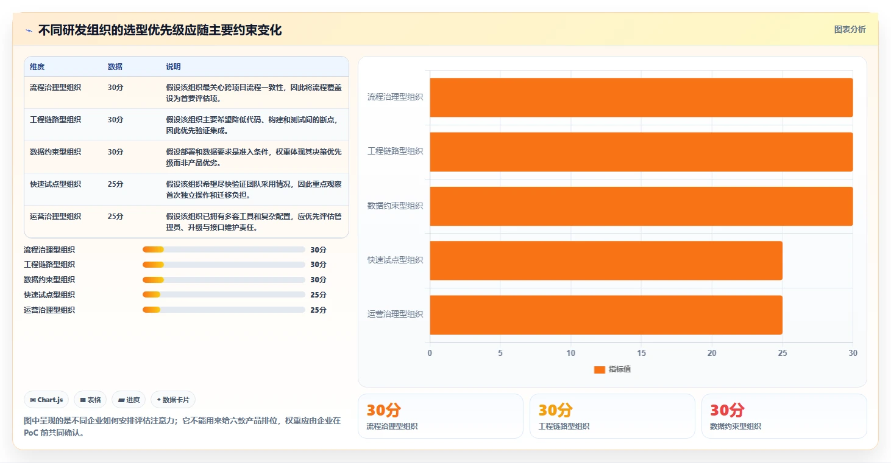Image resolution: width=891 pixels, height=463 pixels.
Task: Open the 30分 card for 流程治理型组织
Action: [441, 416]
